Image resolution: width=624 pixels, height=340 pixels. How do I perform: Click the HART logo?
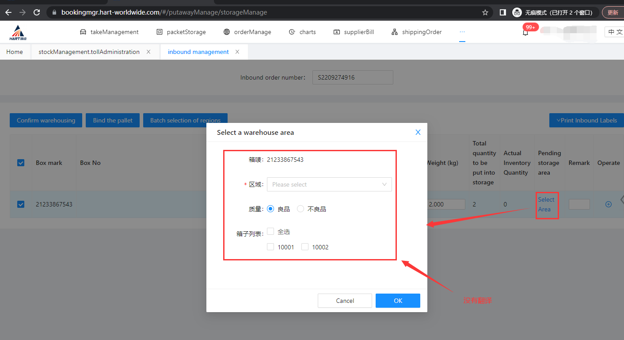coord(18,32)
